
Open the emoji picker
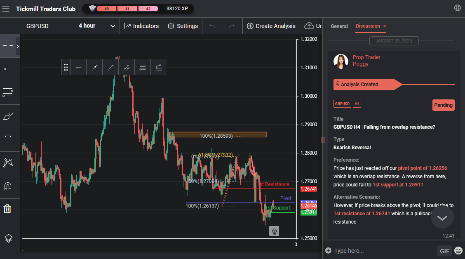pos(458,251)
